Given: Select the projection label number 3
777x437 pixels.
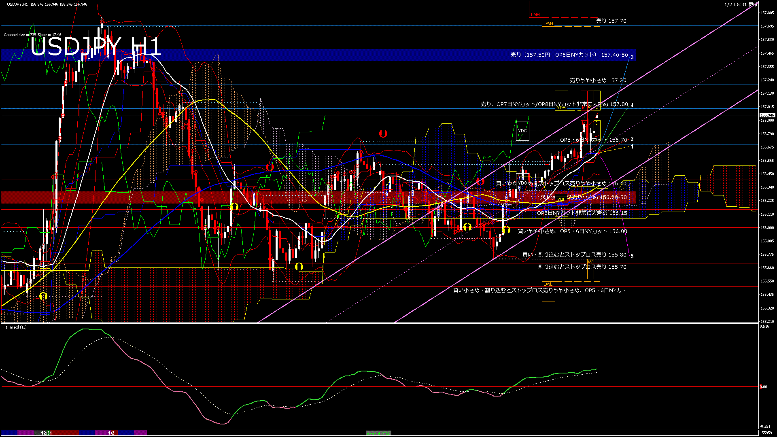Looking at the screenshot, I should point(632,57).
